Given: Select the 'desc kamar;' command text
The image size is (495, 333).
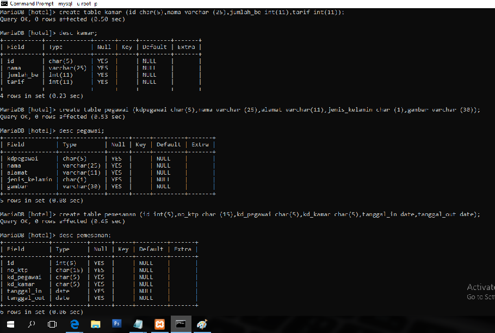Looking at the screenshot, I should tap(78, 33).
